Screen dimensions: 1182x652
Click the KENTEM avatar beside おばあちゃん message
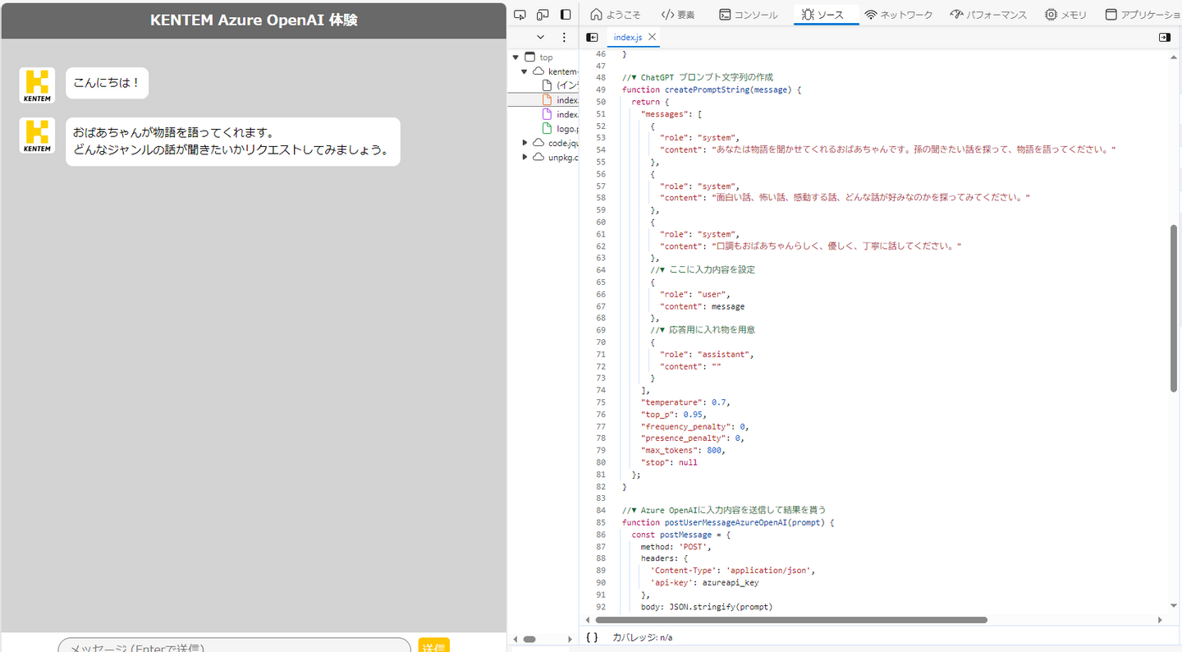click(x=37, y=135)
